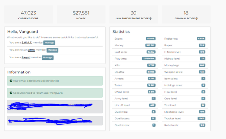
Task: Click the Trucker level value badge
Action: click(201, 119)
